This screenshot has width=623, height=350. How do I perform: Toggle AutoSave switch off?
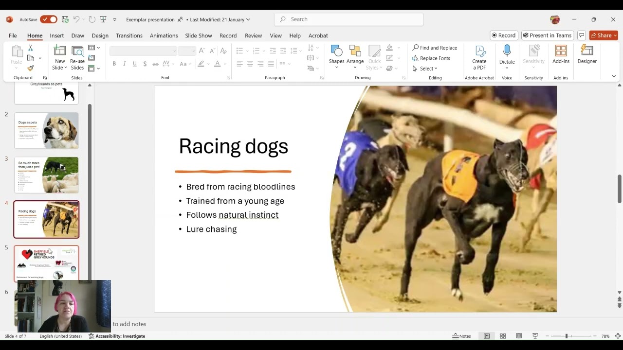tap(49, 19)
